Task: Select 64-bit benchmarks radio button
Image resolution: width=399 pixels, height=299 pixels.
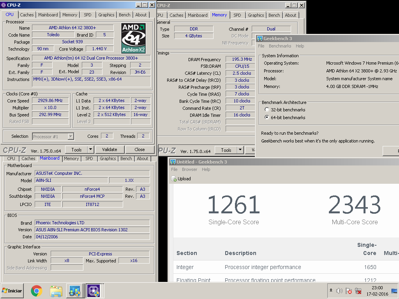Action: click(x=267, y=117)
